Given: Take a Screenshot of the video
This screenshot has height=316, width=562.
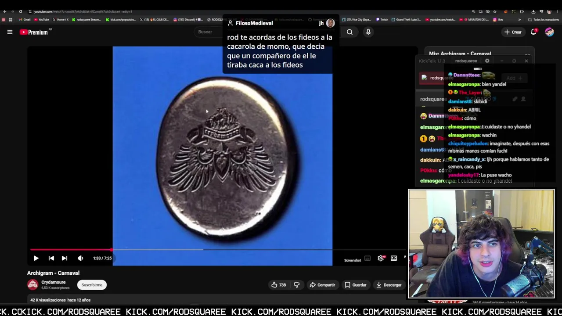Looking at the screenshot, I should click(x=353, y=260).
